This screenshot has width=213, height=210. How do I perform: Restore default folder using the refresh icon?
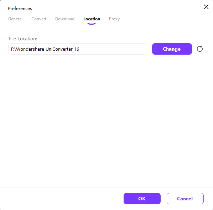200,49
